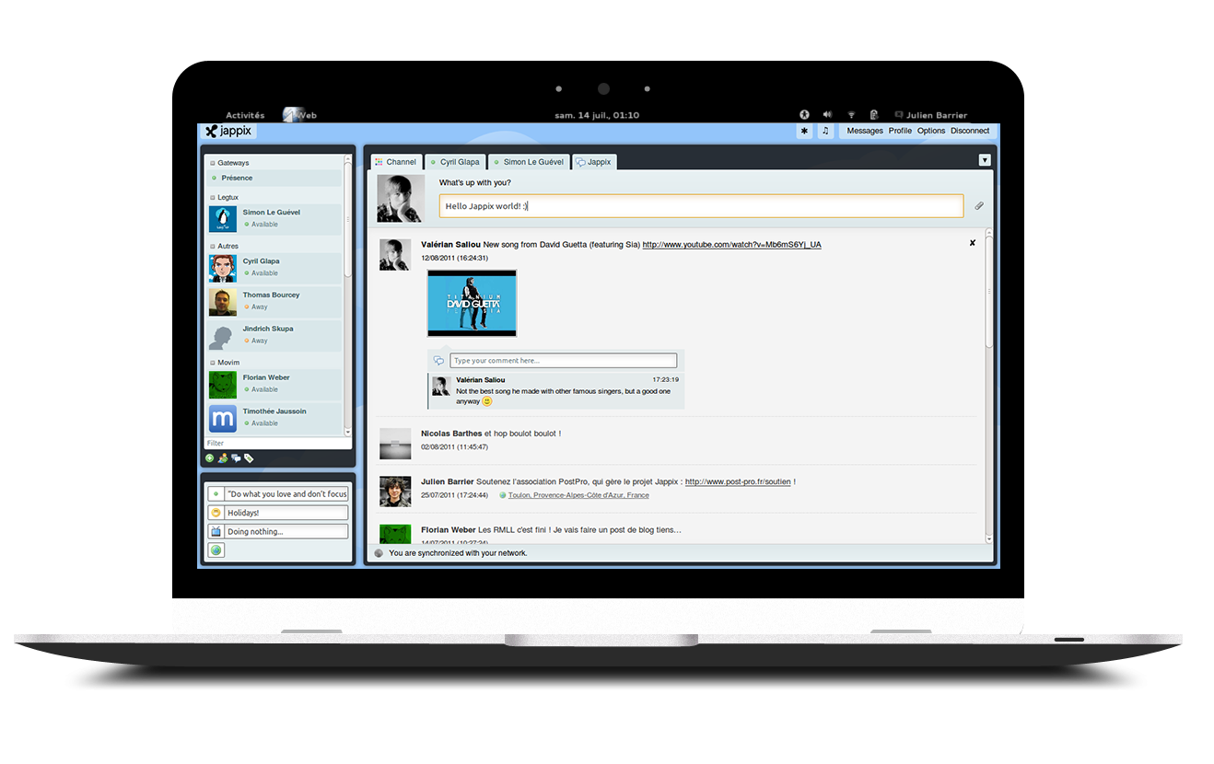The image size is (1214, 764).
Task: Click Timothée Jaussoin's blue m avatar
Action: click(223, 418)
